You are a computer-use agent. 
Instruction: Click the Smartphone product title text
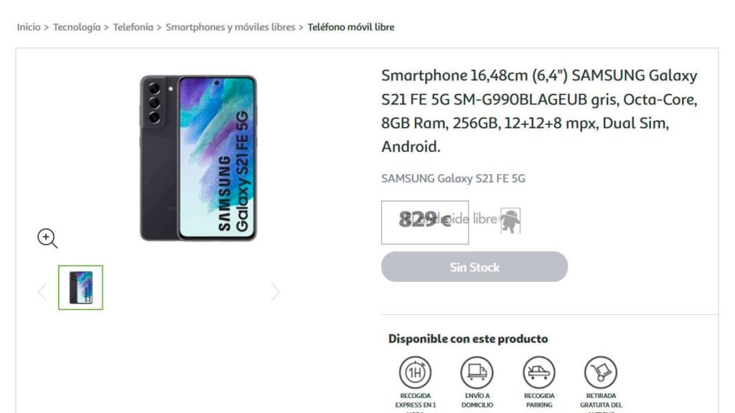click(x=539, y=111)
